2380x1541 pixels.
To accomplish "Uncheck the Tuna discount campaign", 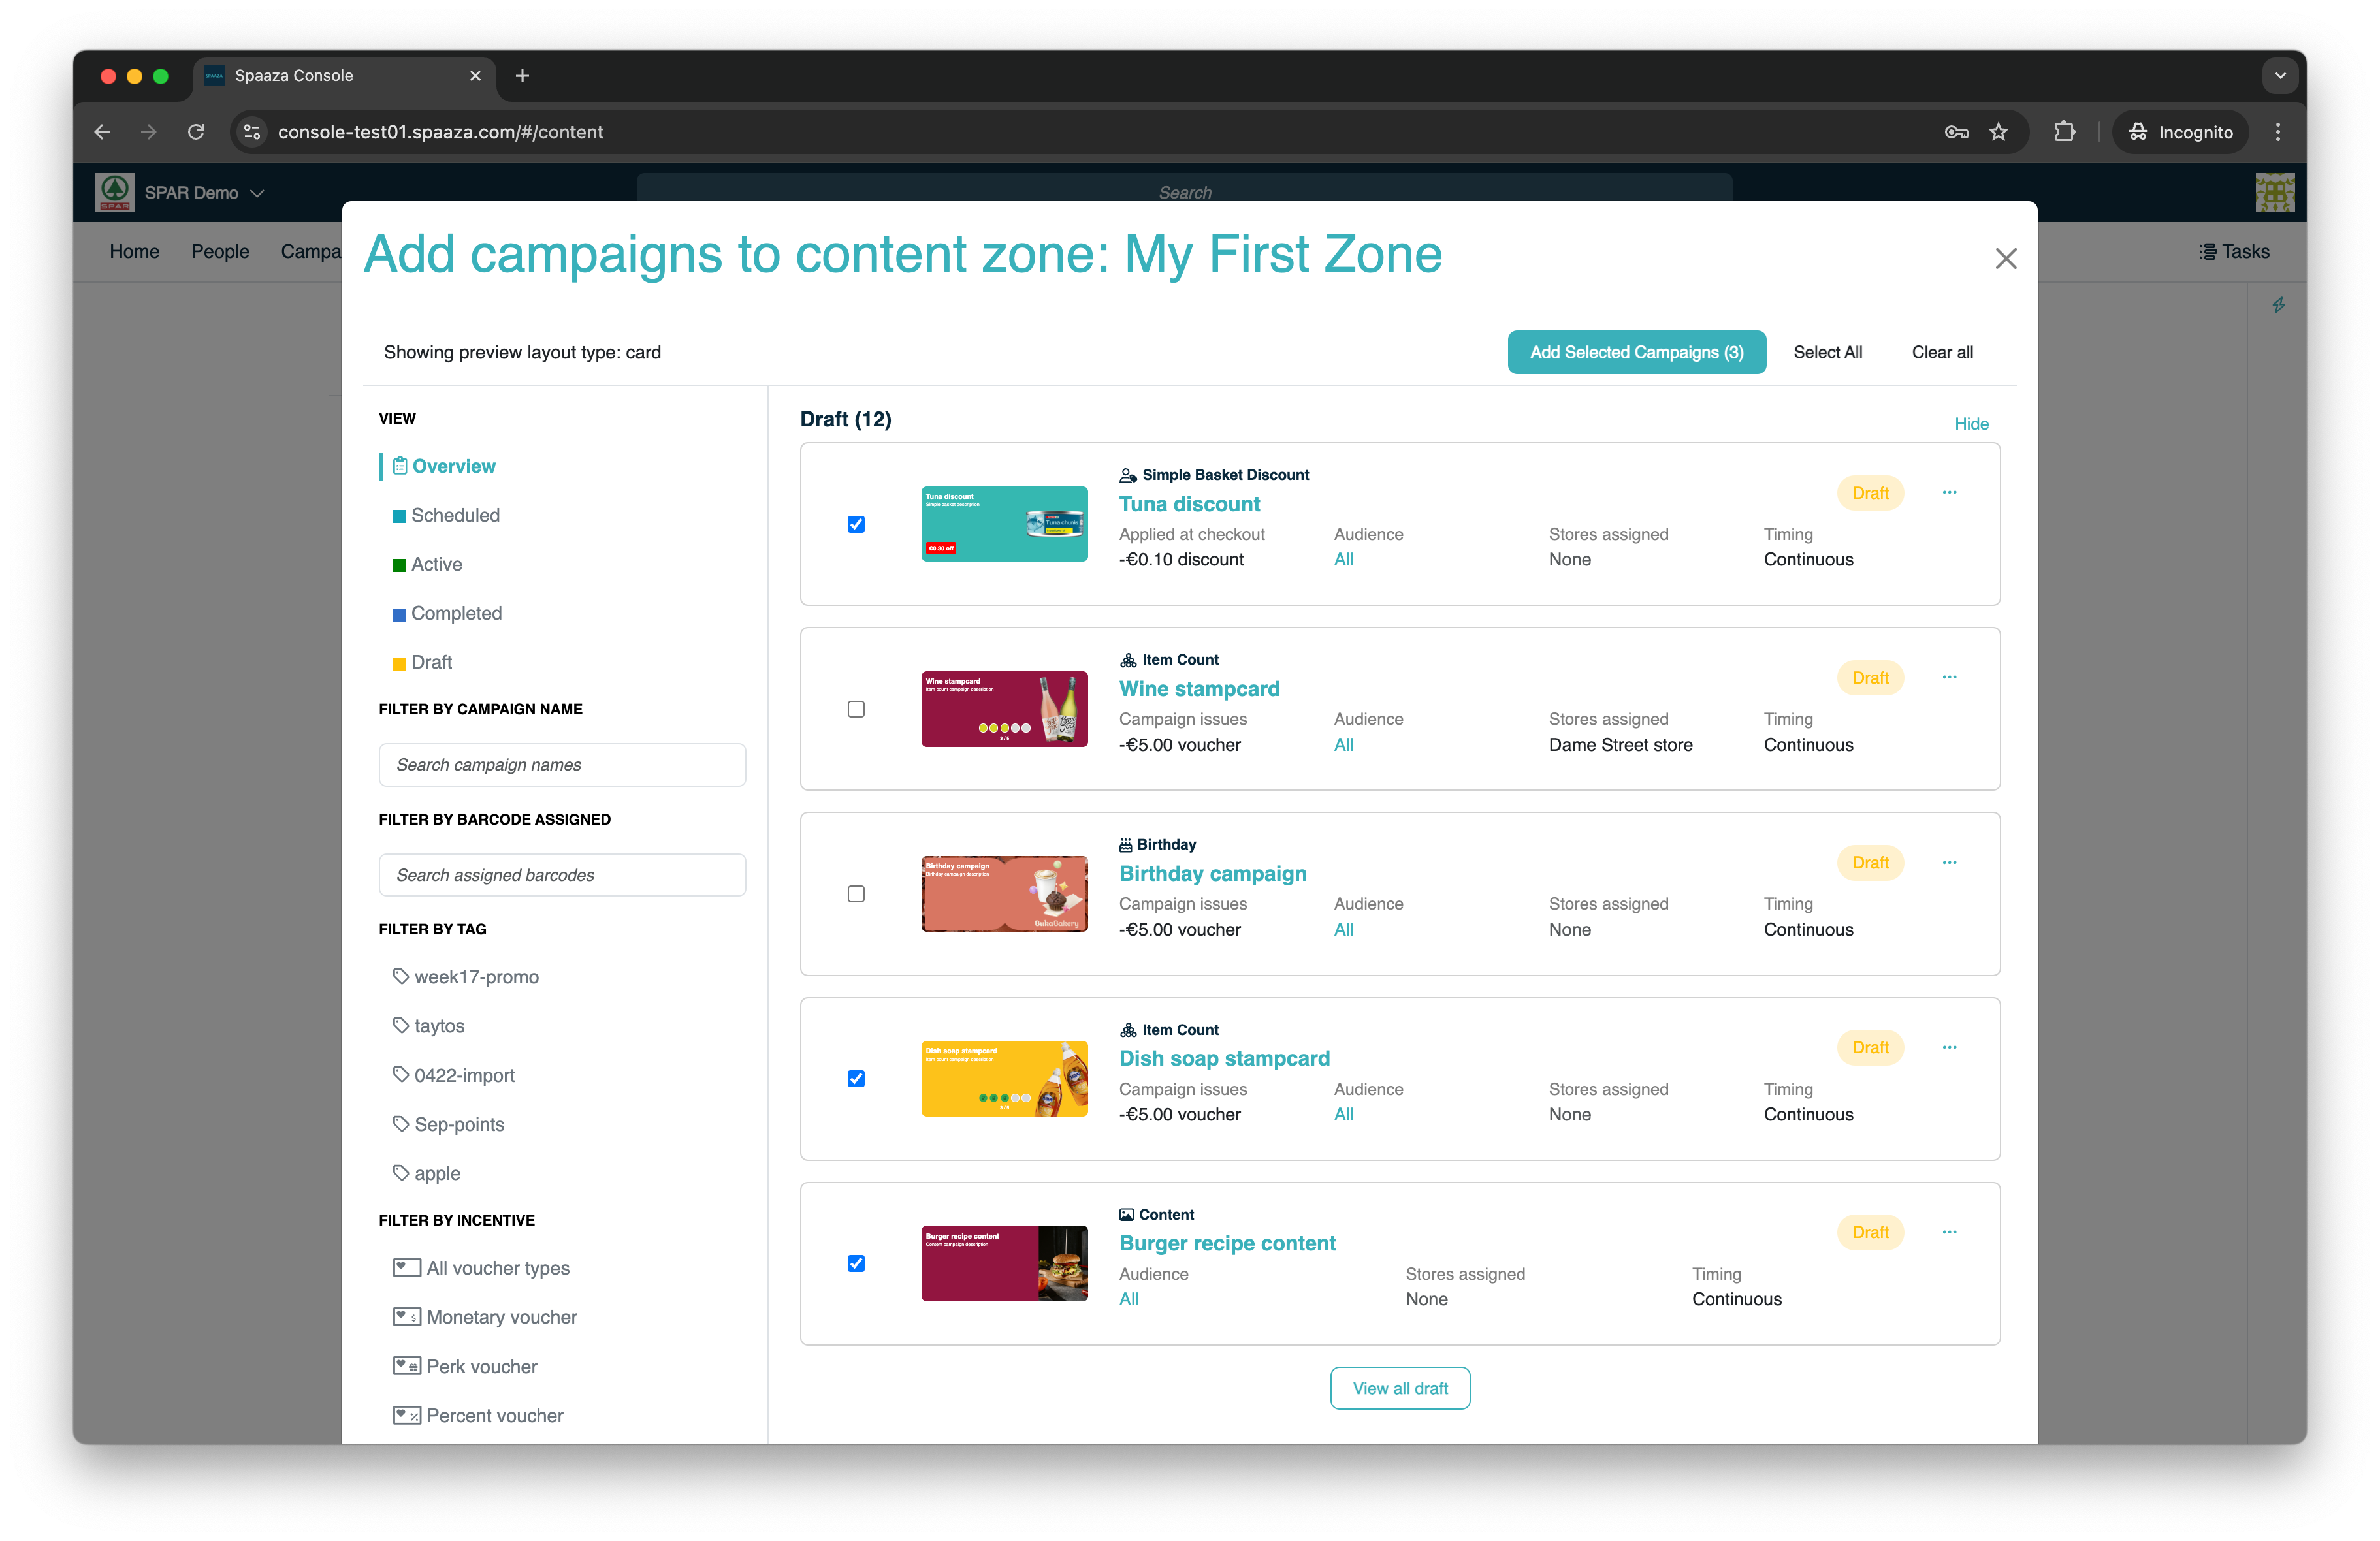I will [856, 524].
